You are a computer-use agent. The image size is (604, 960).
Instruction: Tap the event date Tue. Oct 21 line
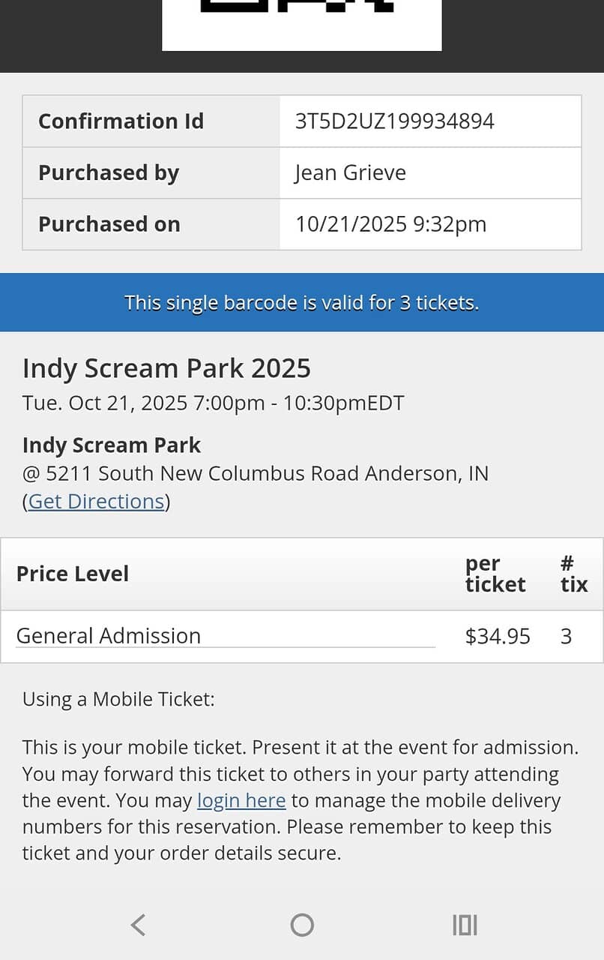(x=213, y=403)
